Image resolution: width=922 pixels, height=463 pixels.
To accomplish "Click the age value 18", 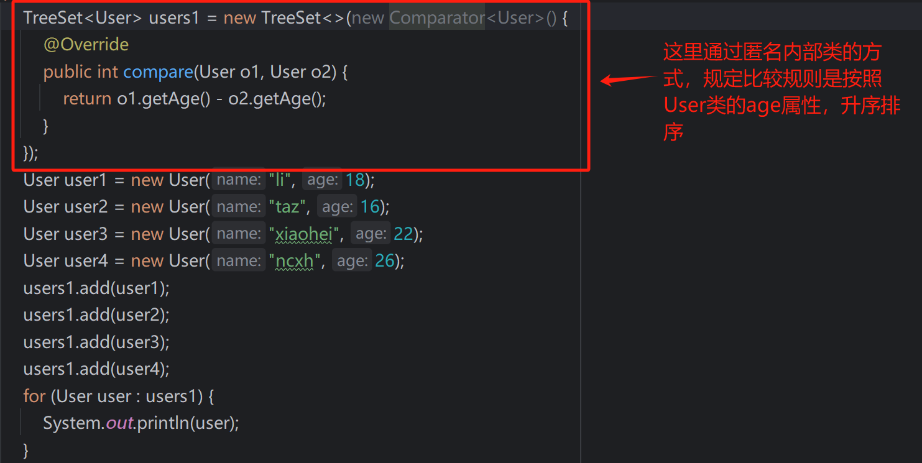I will (x=355, y=180).
